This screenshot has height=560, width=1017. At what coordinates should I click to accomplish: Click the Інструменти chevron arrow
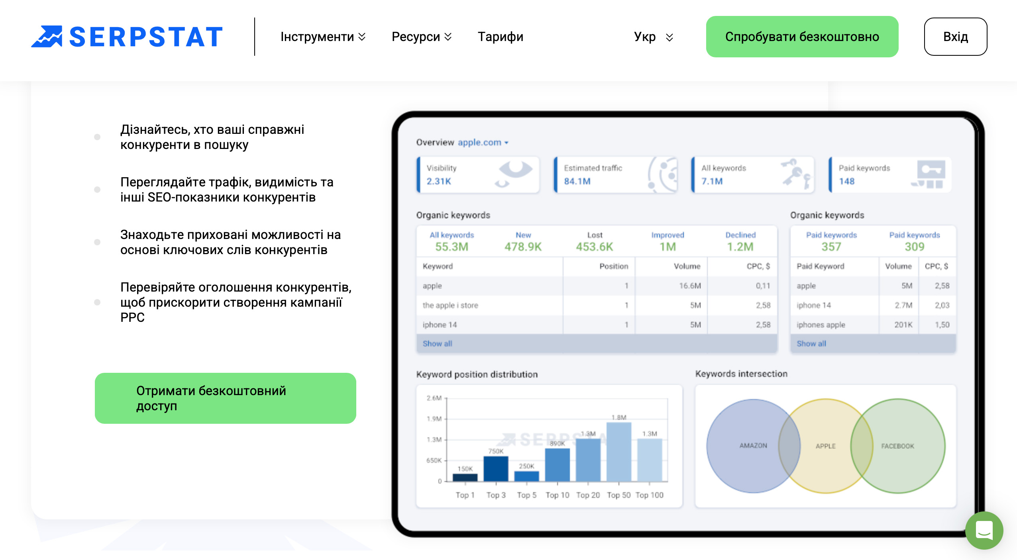362,37
